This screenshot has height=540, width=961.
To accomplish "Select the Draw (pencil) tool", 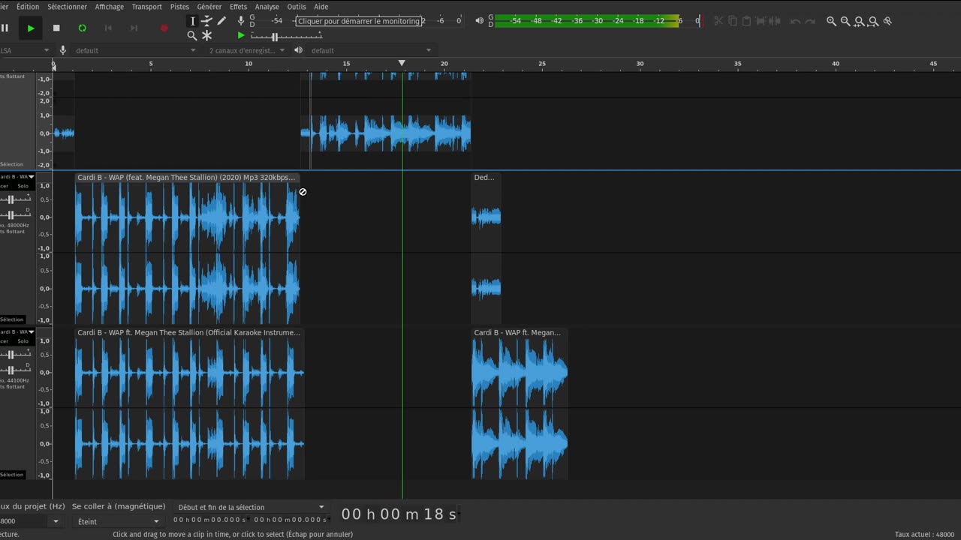I will click(221, 21).
